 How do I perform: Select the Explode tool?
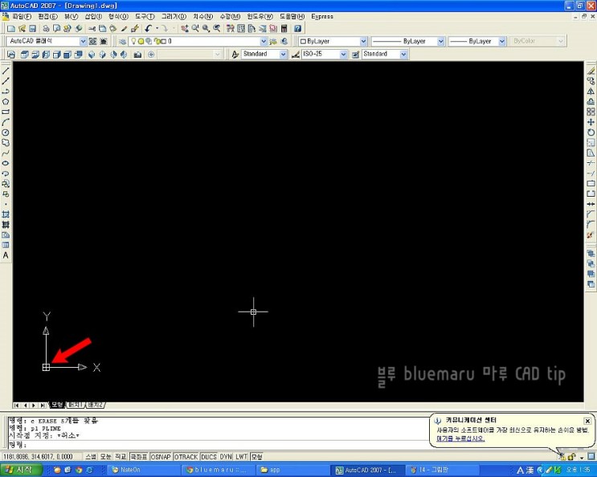(591, 235)
